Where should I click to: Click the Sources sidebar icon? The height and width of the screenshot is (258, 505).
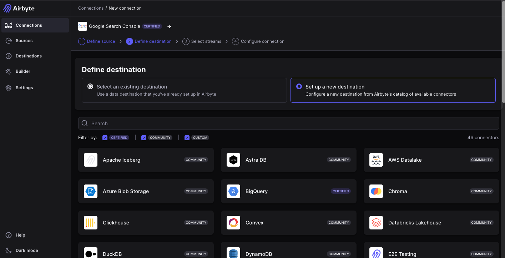click(9, 41)
